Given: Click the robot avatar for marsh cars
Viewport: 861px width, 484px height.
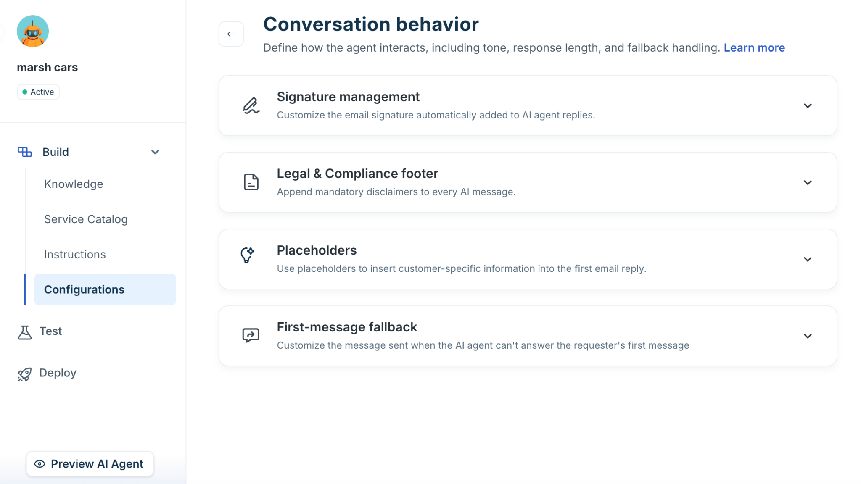Looking at the screenshot, I should 33,31.
